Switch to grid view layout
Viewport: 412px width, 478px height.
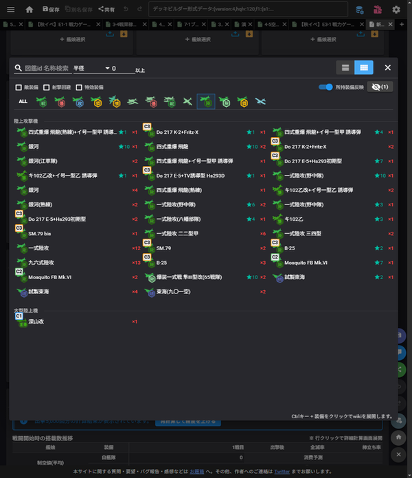[364, 67]
